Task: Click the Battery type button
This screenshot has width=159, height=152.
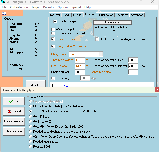Action: 113,22
